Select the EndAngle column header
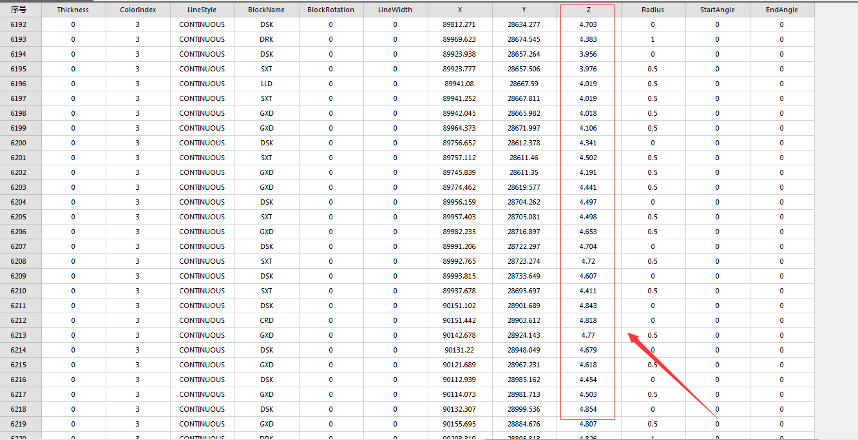Image resolution: width=858 pixels, height=440 pixels. 781,10
